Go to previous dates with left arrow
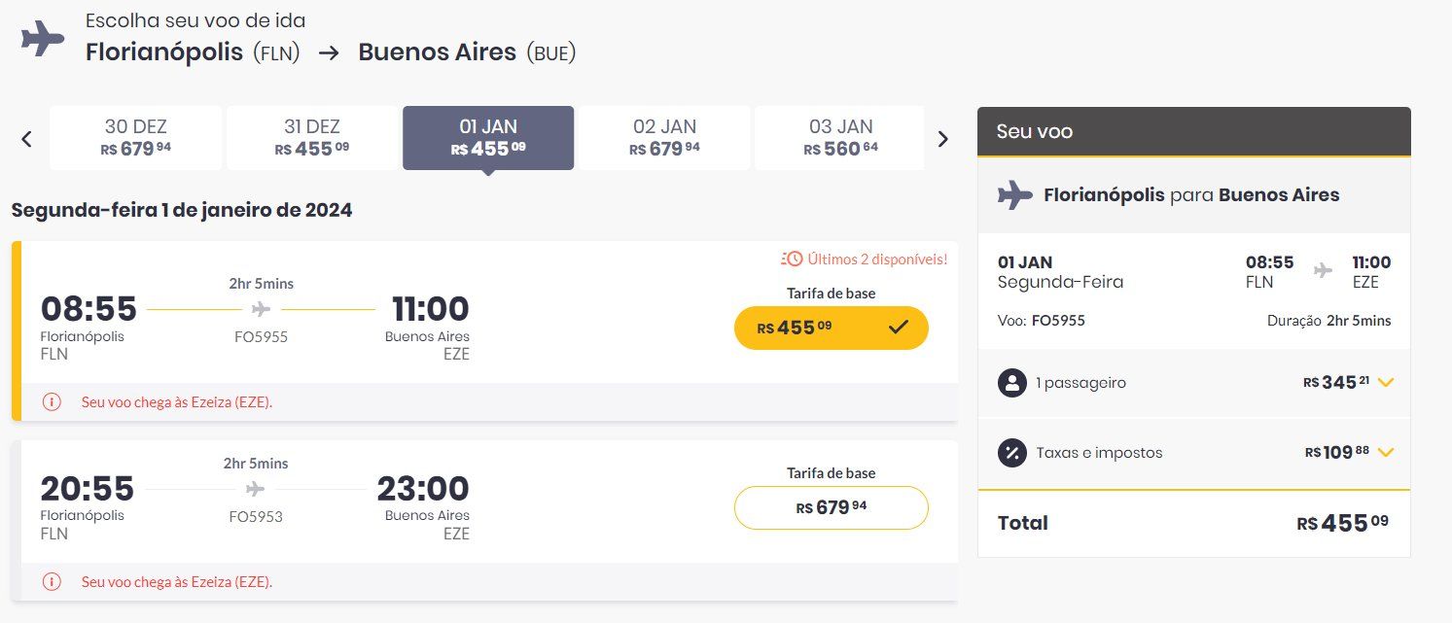This screenshot has width=1452, height=623. tap(26, 139)
